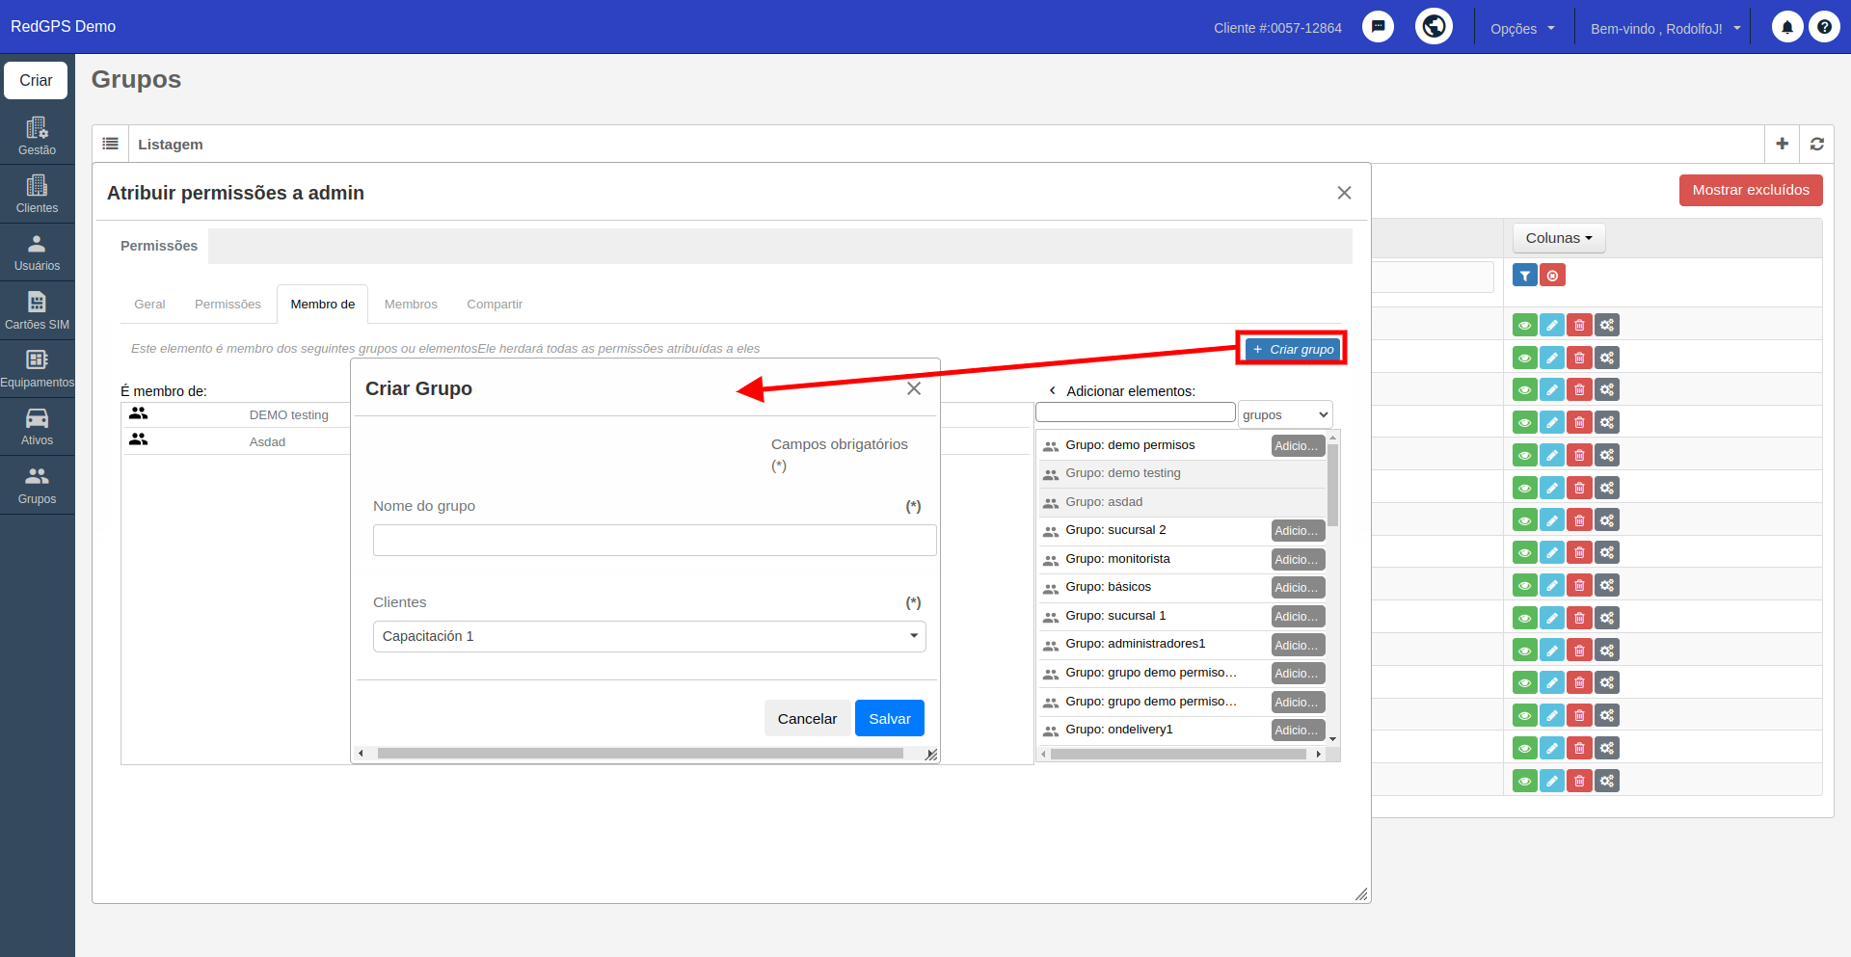
Task: Open the Usuários sidebar section
Action: (x=37, y=253)
